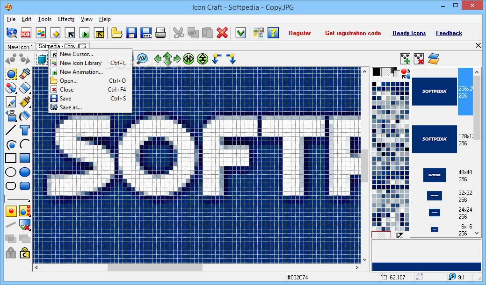Open the Tools menu
This screenshot has height=285, width=486.
(x=44, y=19)
